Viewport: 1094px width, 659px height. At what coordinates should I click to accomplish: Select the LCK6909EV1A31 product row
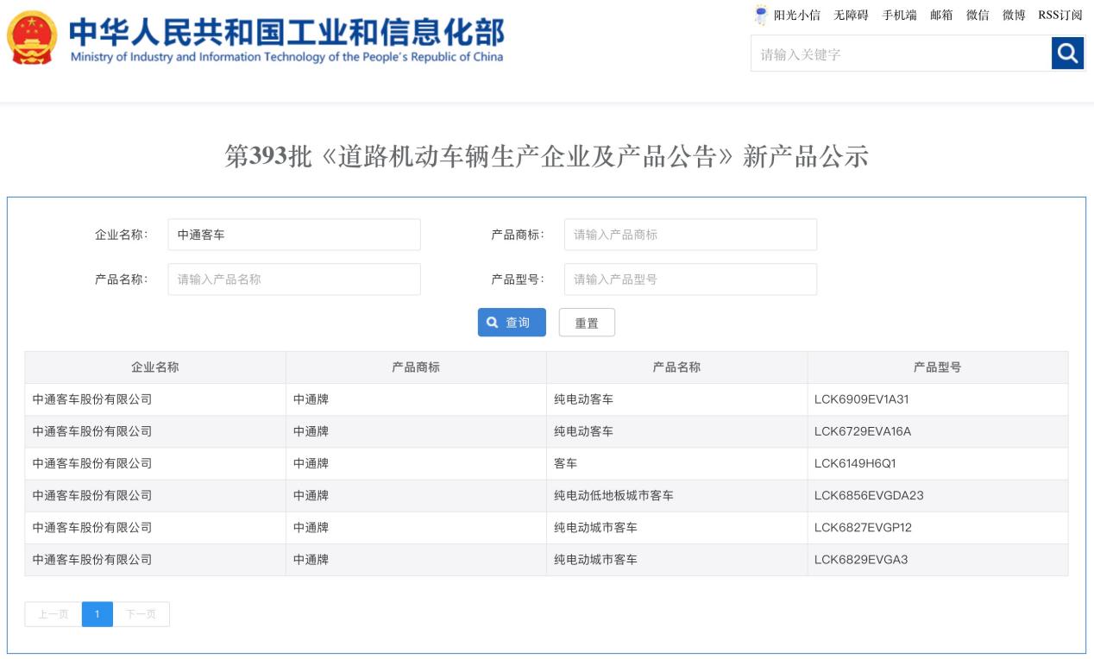click(546, 399)
